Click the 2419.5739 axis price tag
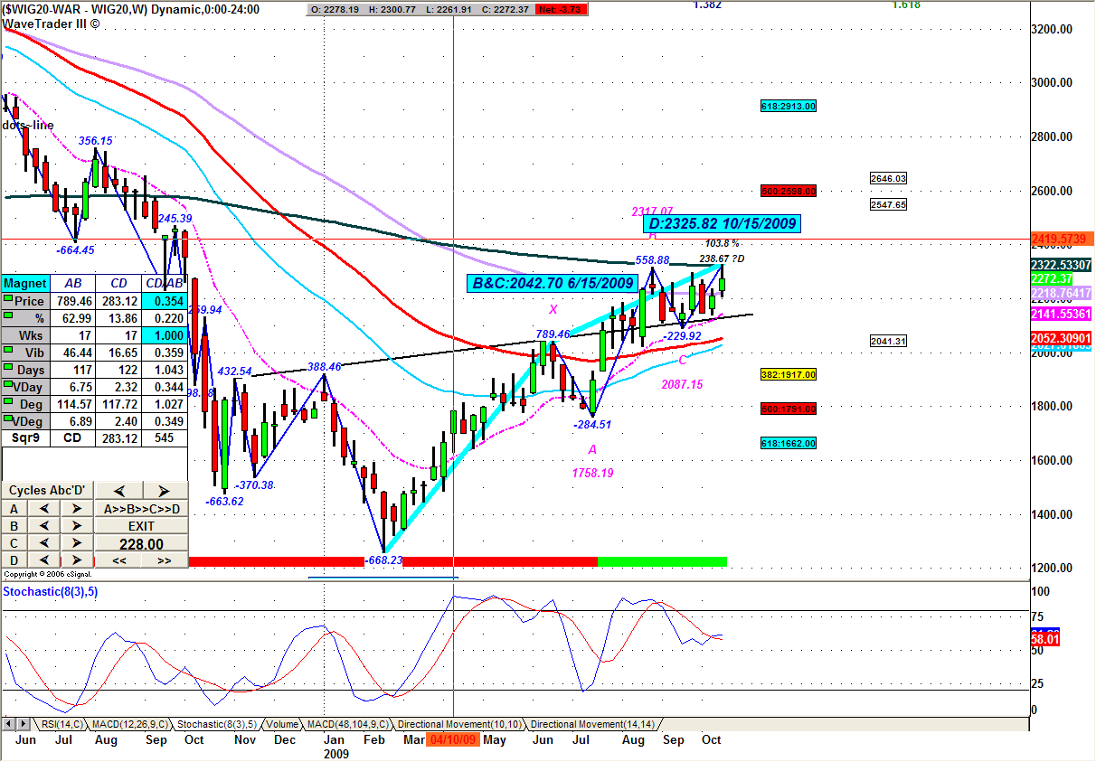This screenshot has width=1096, height=762. pos(1062,239)
